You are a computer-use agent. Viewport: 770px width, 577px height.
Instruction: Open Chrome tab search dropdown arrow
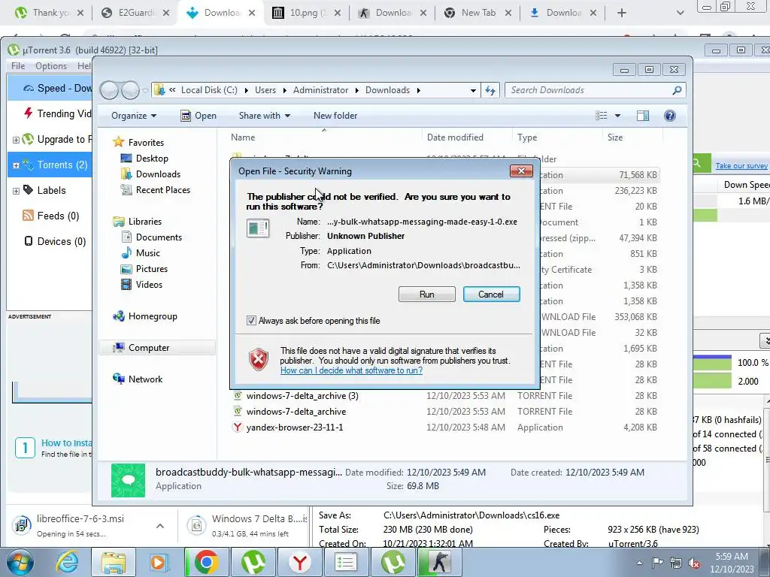680,13
